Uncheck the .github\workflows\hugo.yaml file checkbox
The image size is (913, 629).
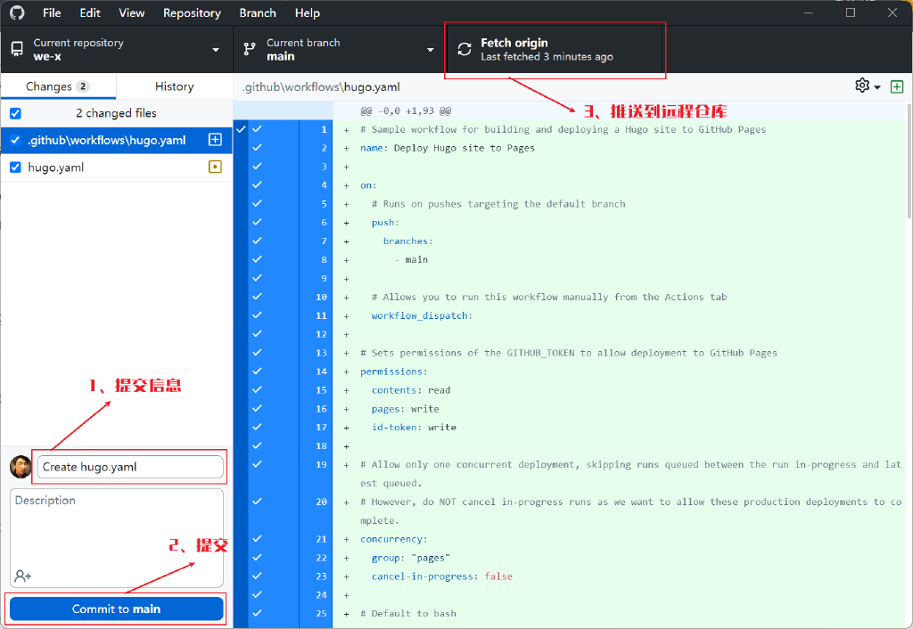15,140
